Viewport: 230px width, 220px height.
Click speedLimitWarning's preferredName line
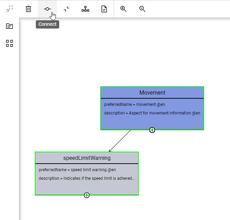[x=77, y=170]
